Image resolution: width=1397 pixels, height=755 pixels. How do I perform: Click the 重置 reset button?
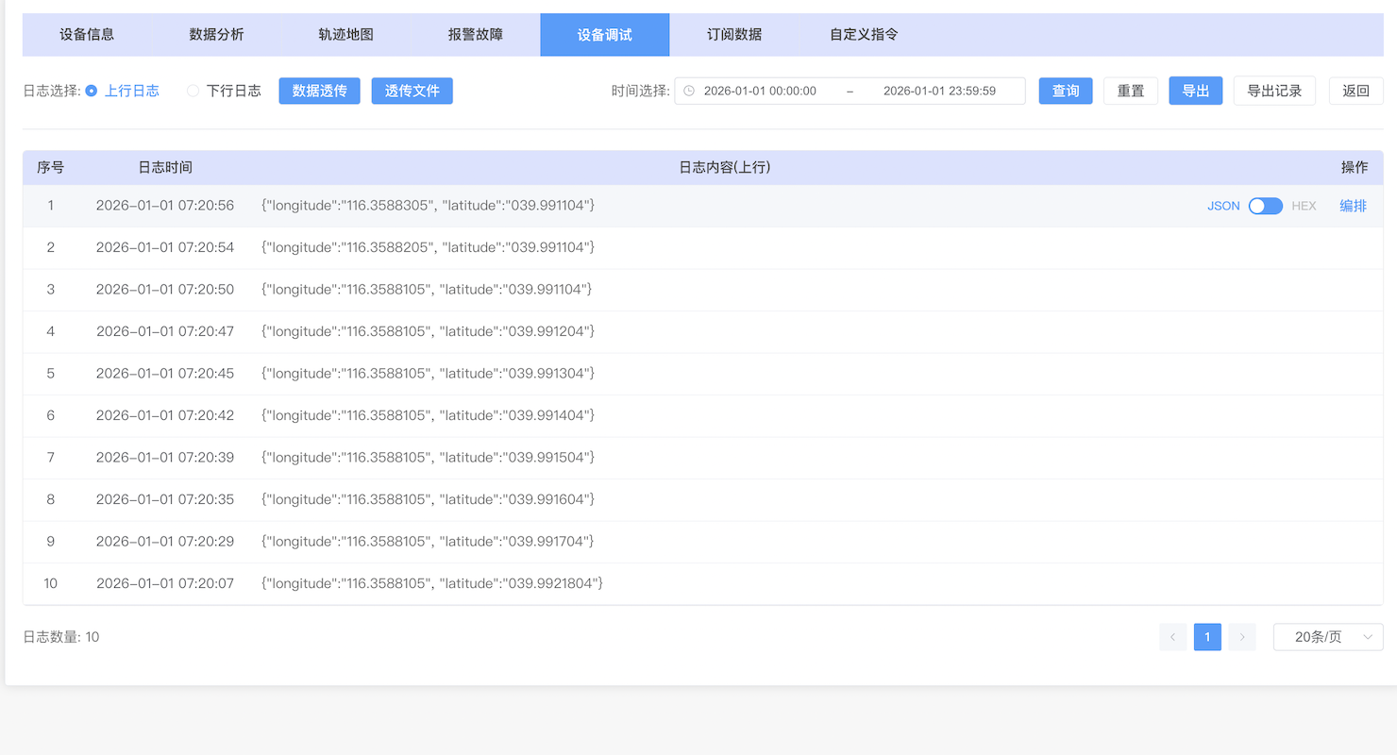[1130, 91]
